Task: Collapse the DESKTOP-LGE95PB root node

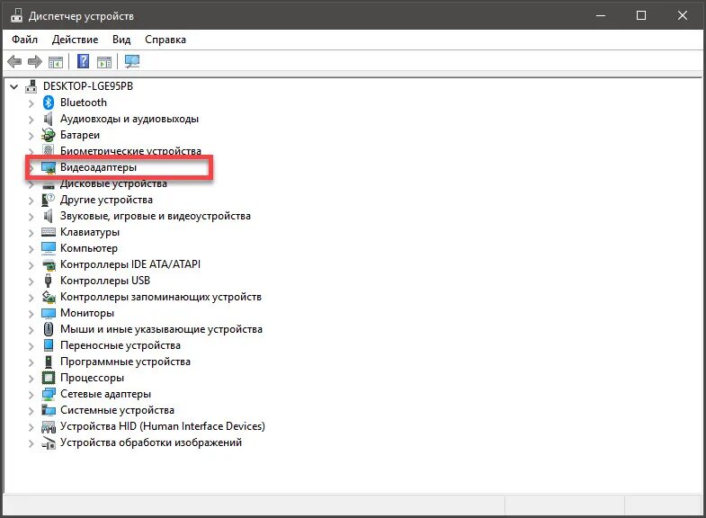Action: click(x=14, y=86)
